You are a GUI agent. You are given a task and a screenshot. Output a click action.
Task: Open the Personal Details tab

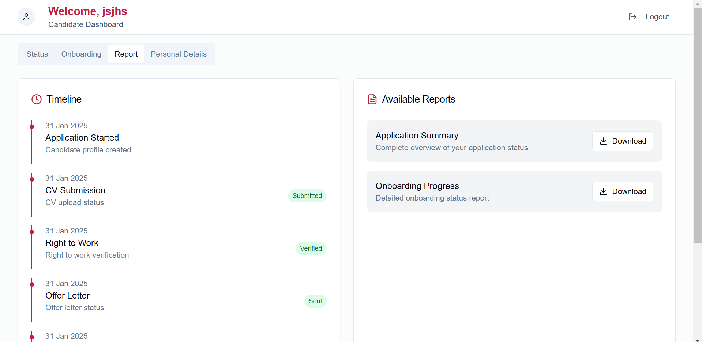179,54
